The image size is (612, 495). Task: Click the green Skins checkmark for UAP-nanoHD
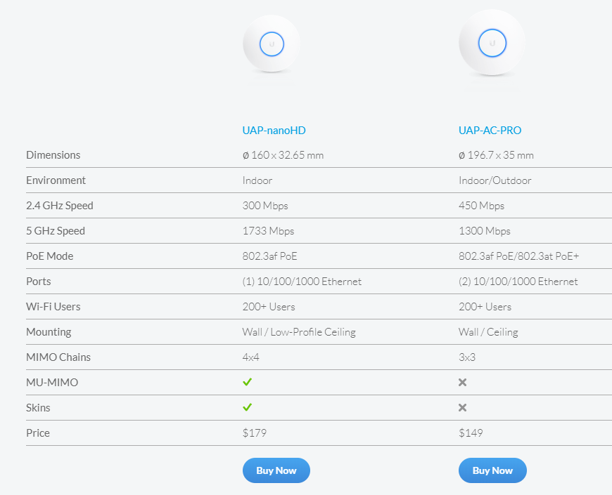point(248,407)
